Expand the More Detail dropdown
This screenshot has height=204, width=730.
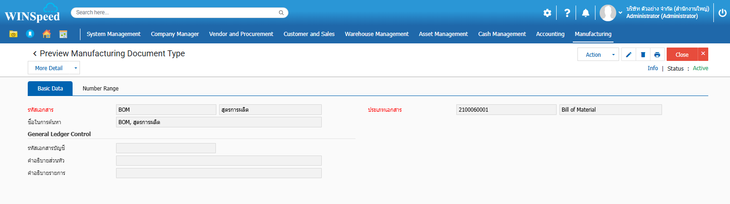54,68
